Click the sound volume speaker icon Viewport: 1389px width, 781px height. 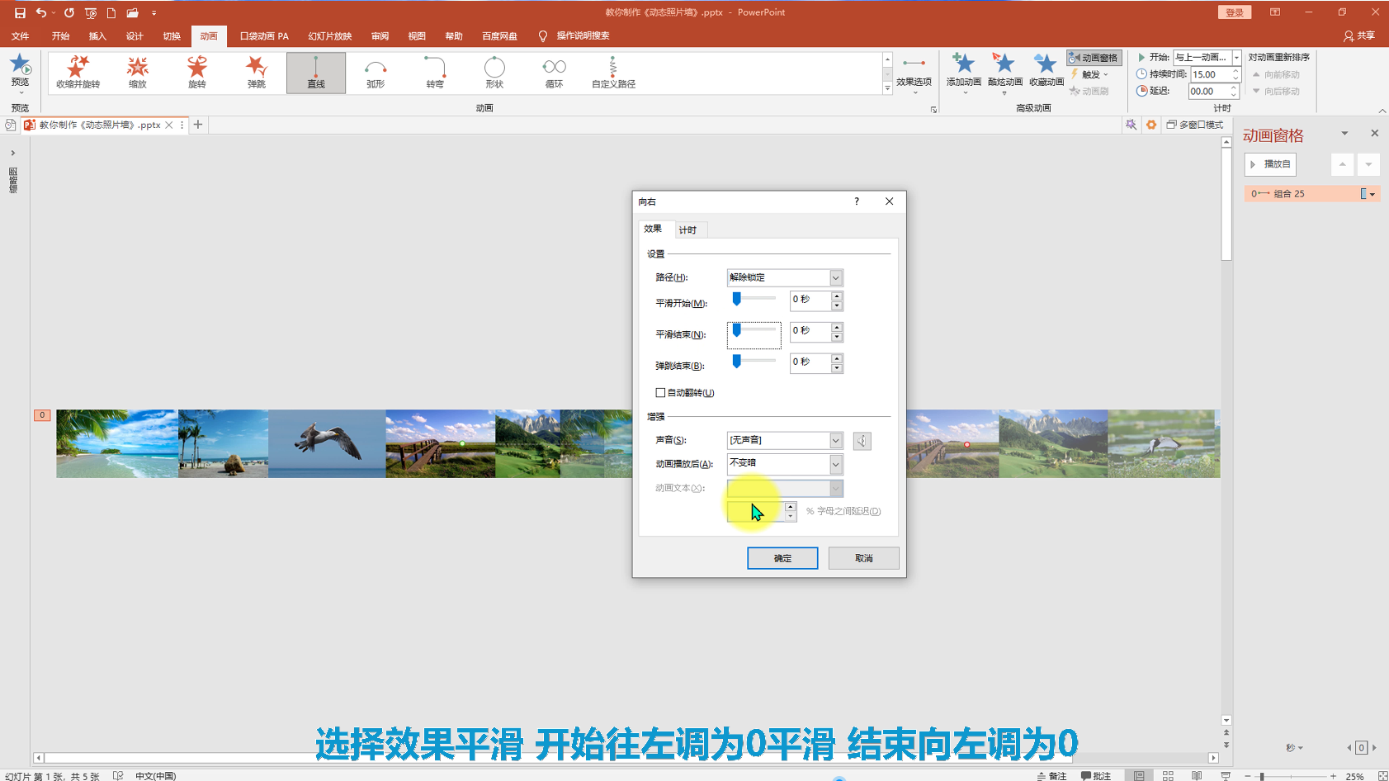(x=862, y=441)
